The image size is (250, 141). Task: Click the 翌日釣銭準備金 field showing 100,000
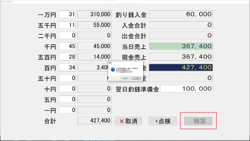[x=187, y=89]
